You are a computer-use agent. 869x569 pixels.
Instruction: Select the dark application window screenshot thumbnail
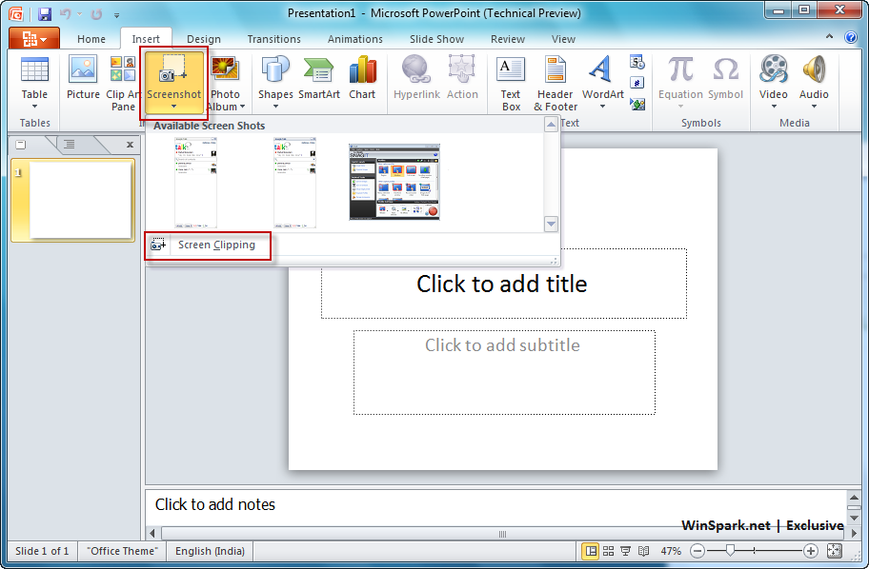pos(394,182)
